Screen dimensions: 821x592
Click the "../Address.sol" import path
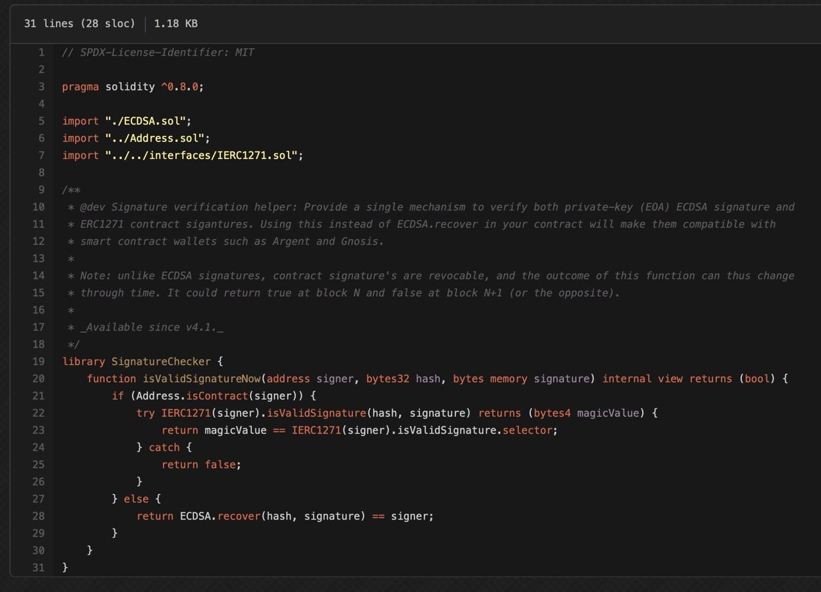[155, 139]
